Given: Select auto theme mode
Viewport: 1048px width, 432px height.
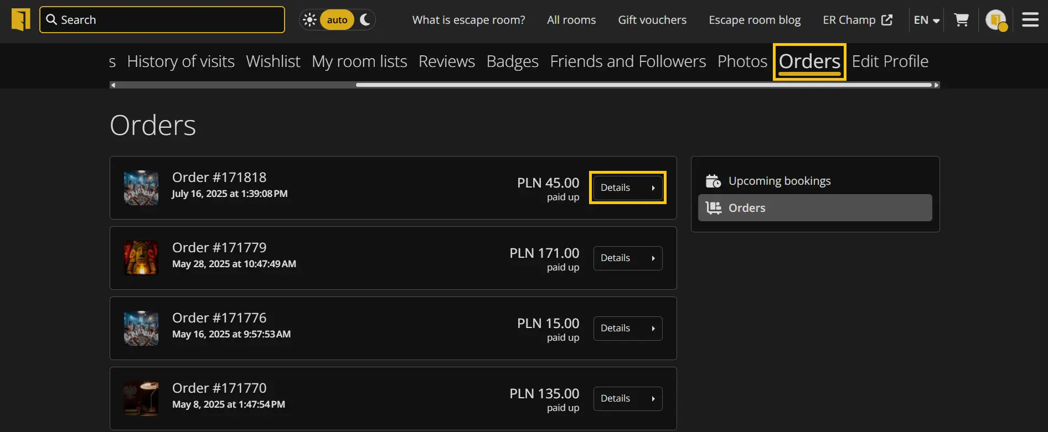Looking at the screenshot, I should coord(337,20).
